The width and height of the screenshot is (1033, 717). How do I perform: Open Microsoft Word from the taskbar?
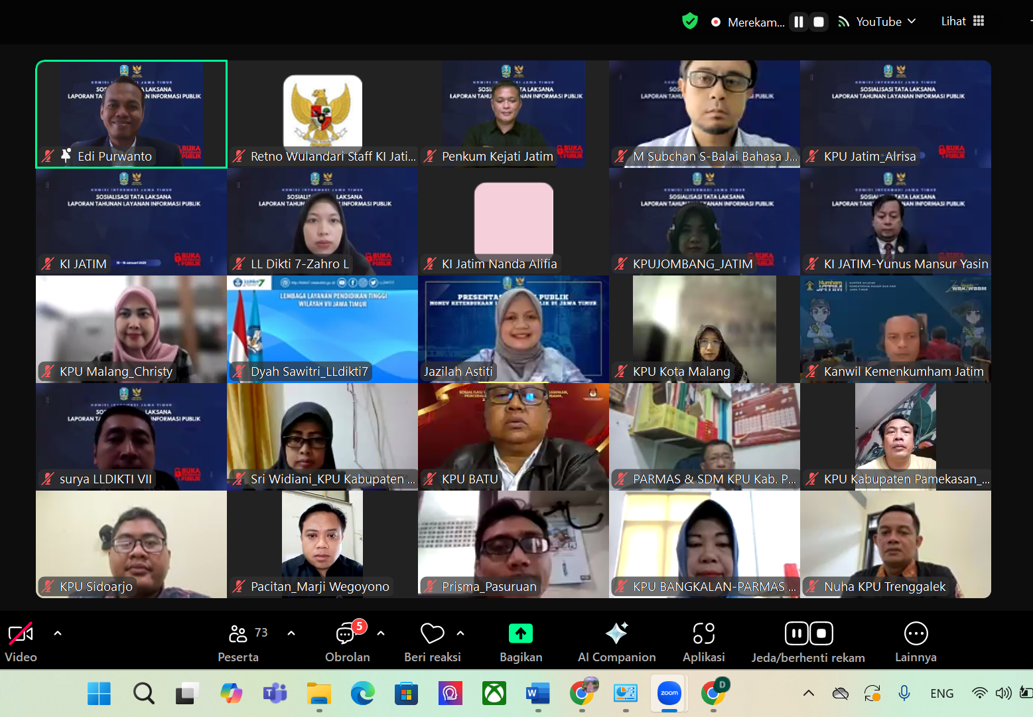(537, 694)
